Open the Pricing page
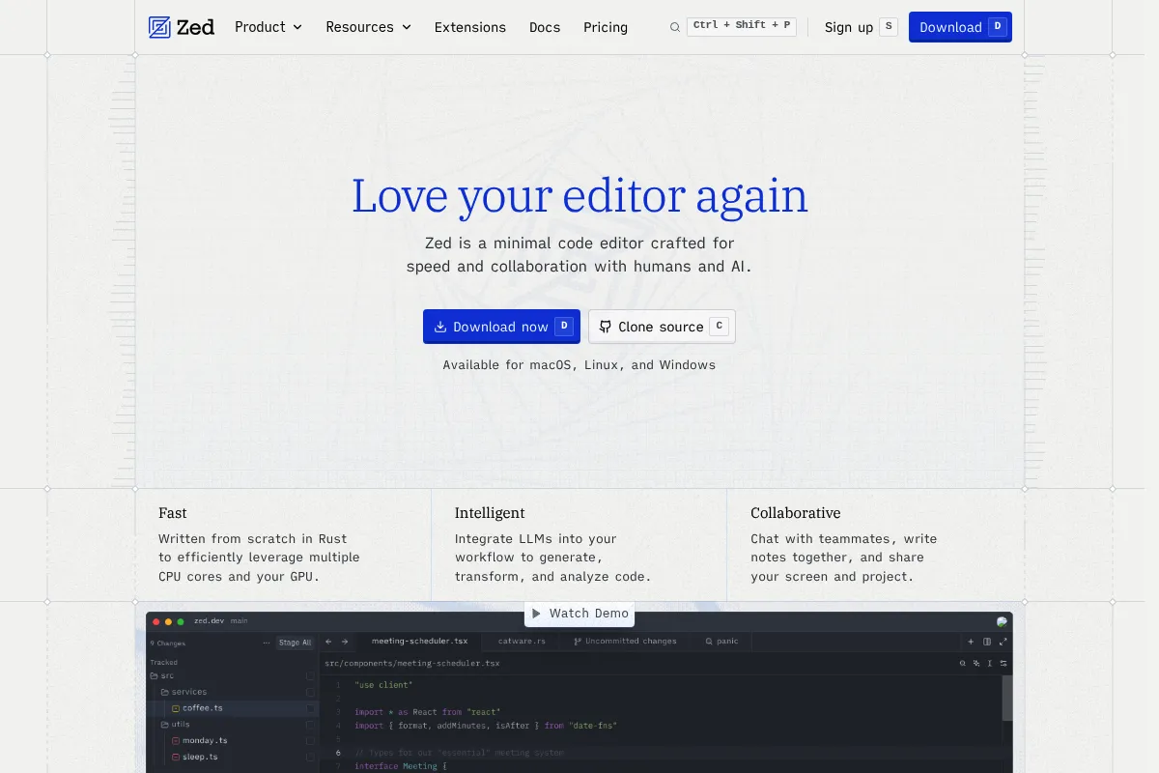This screenshot has width=1159, height=773. [x=606, y=27]
